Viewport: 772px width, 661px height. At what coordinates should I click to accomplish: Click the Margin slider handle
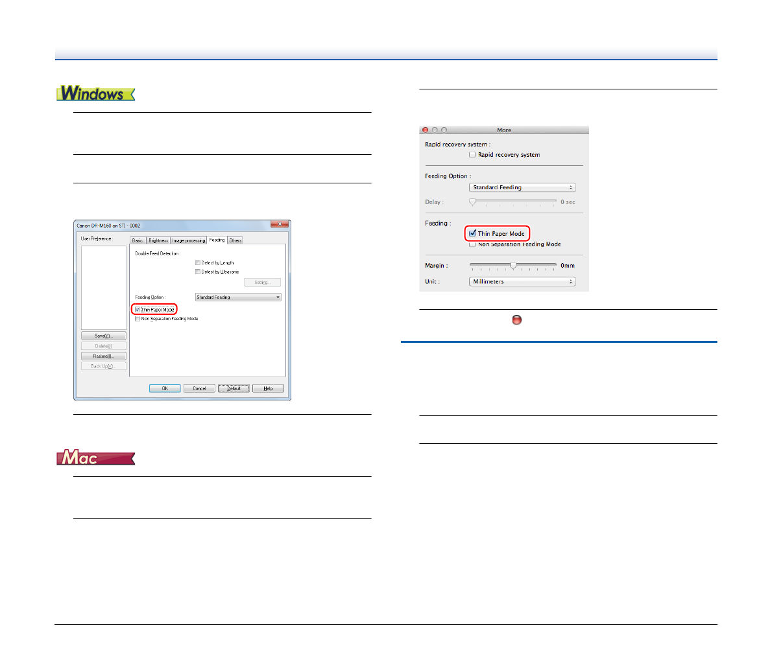tap(513, 265)
